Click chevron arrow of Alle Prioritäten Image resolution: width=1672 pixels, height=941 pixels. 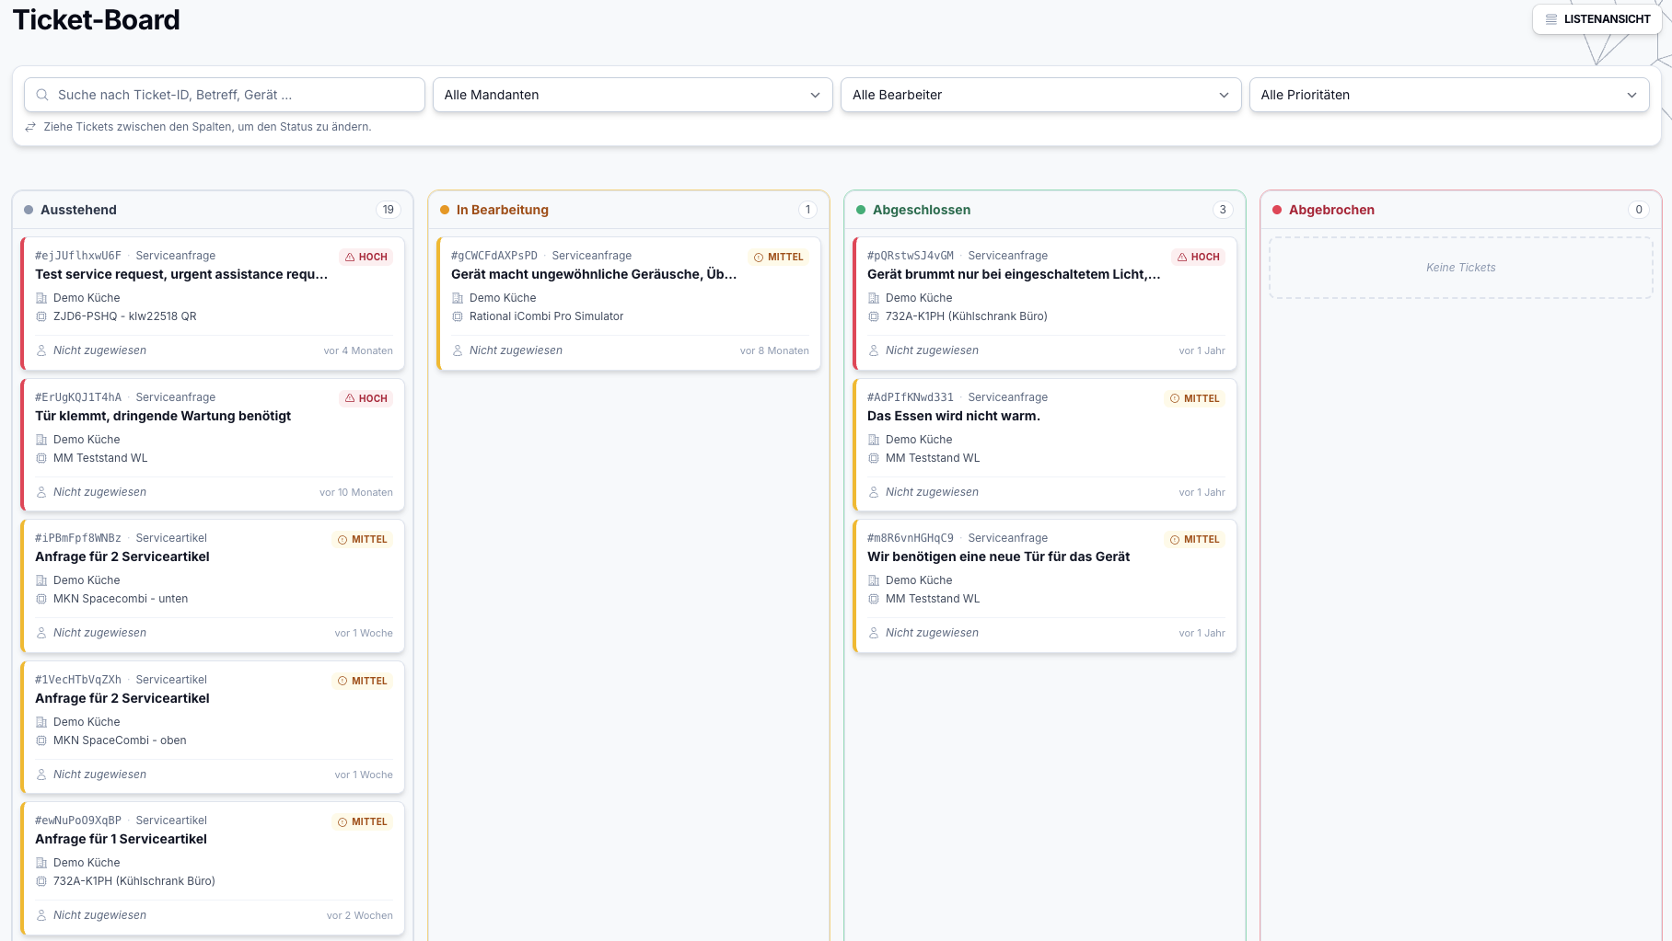coord(1631,95)
